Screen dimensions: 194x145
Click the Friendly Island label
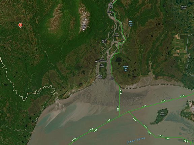184,7
